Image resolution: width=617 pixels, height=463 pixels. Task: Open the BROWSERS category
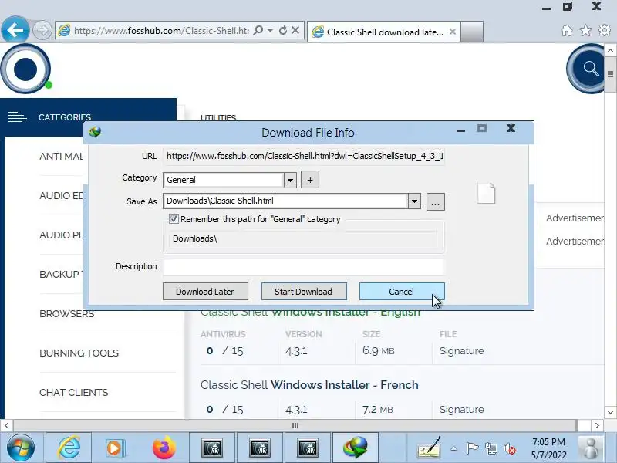click(x=67, y=314)
